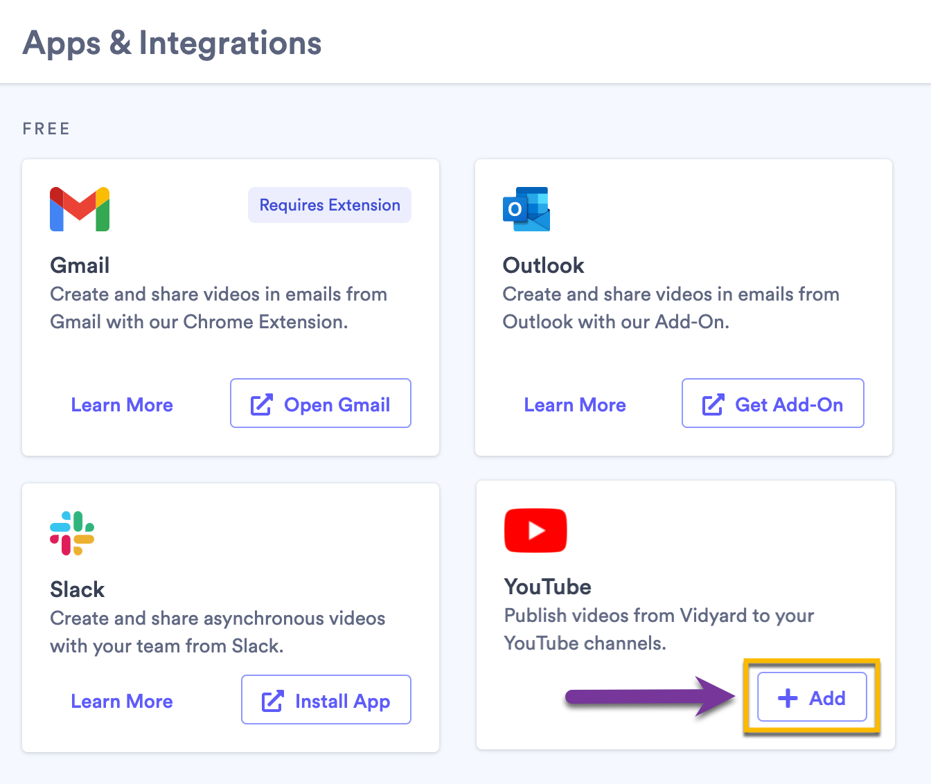
Task: Click the Gmail card title
Action: (80, 265)
